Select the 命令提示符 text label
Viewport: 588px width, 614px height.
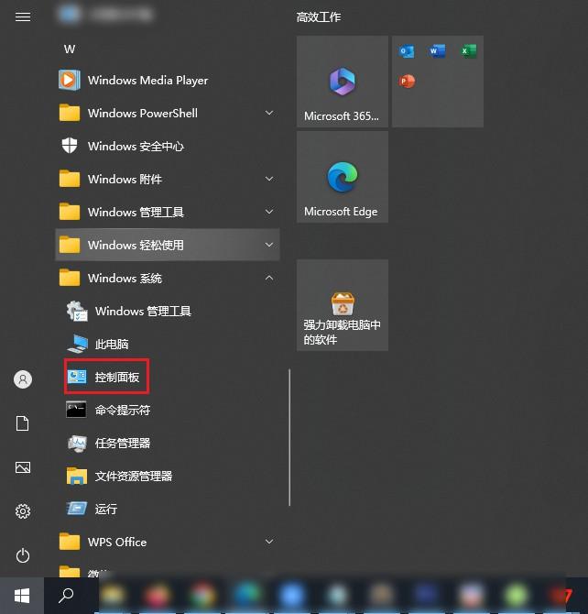click(x=123, y=410)
